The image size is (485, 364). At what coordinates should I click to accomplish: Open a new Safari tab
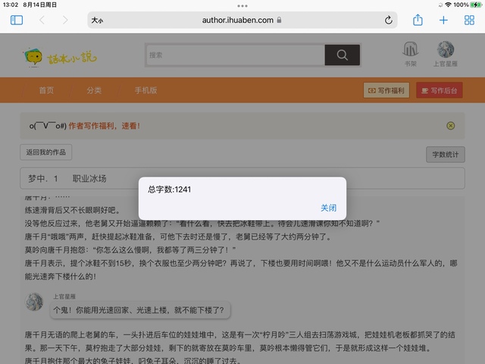(x=443, y=20)
